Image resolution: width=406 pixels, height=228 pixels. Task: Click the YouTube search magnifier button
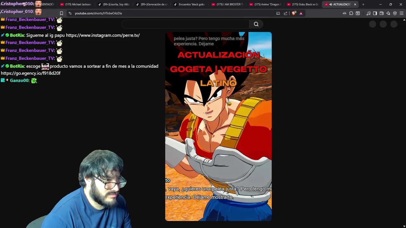click(256, 24)
